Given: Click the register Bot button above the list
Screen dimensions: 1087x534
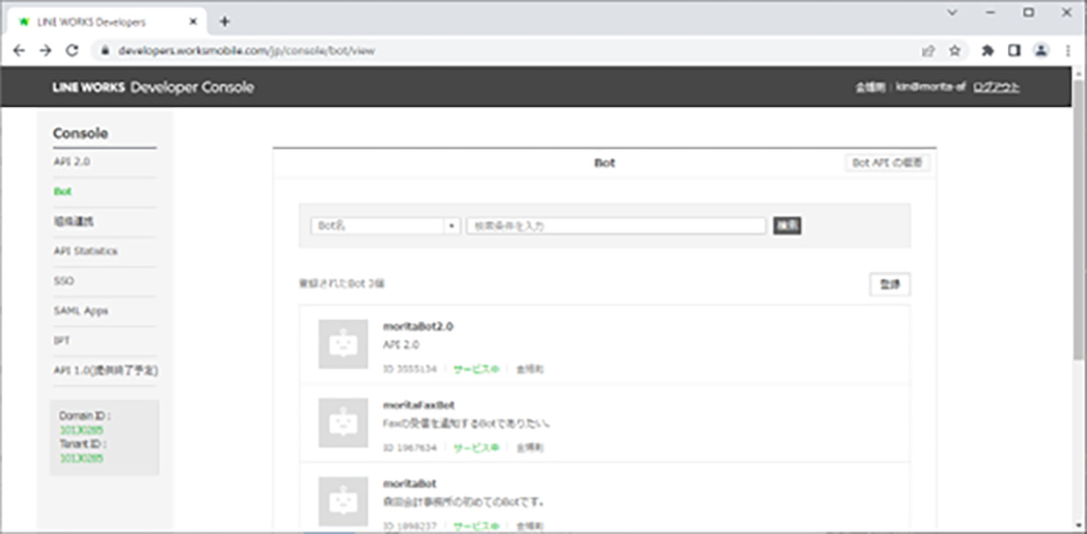Looking at the screenshot, I should (x=889, y=285).
